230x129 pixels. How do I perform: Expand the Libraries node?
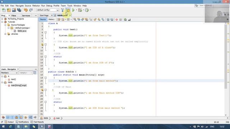(5, 34)
